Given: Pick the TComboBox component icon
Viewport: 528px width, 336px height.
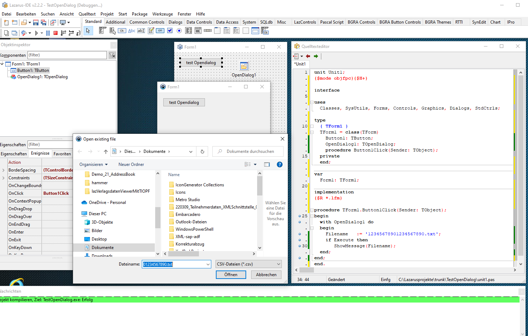Looking at the screenshot, I should pos(198,31).
